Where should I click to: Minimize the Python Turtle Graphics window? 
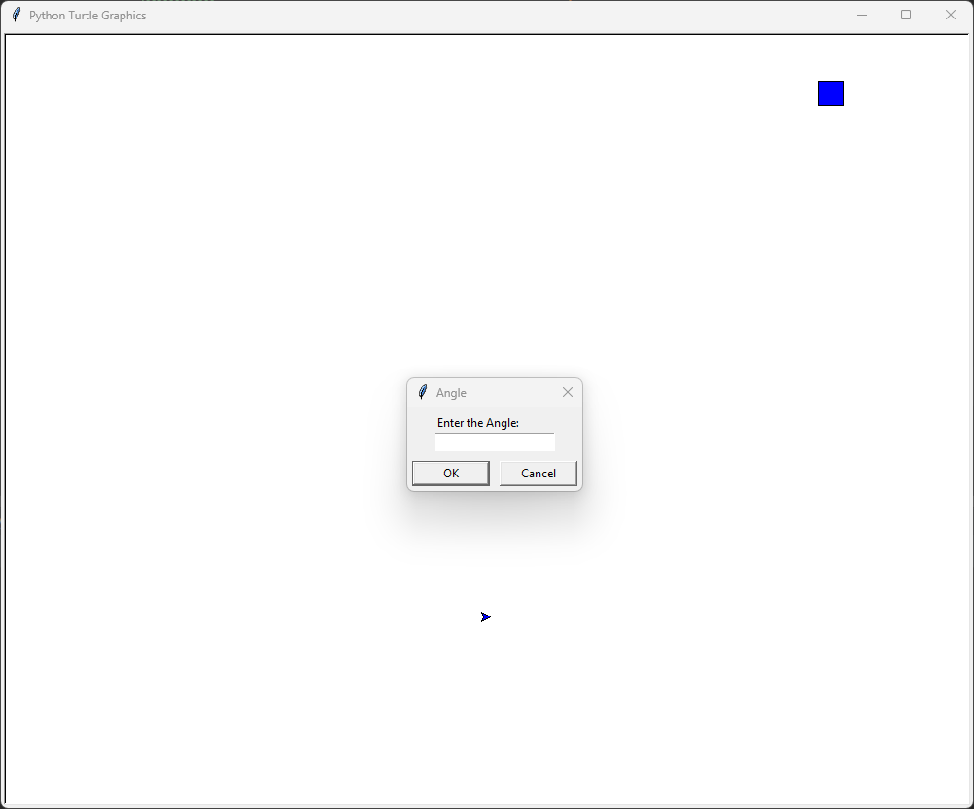coord(861,15)
